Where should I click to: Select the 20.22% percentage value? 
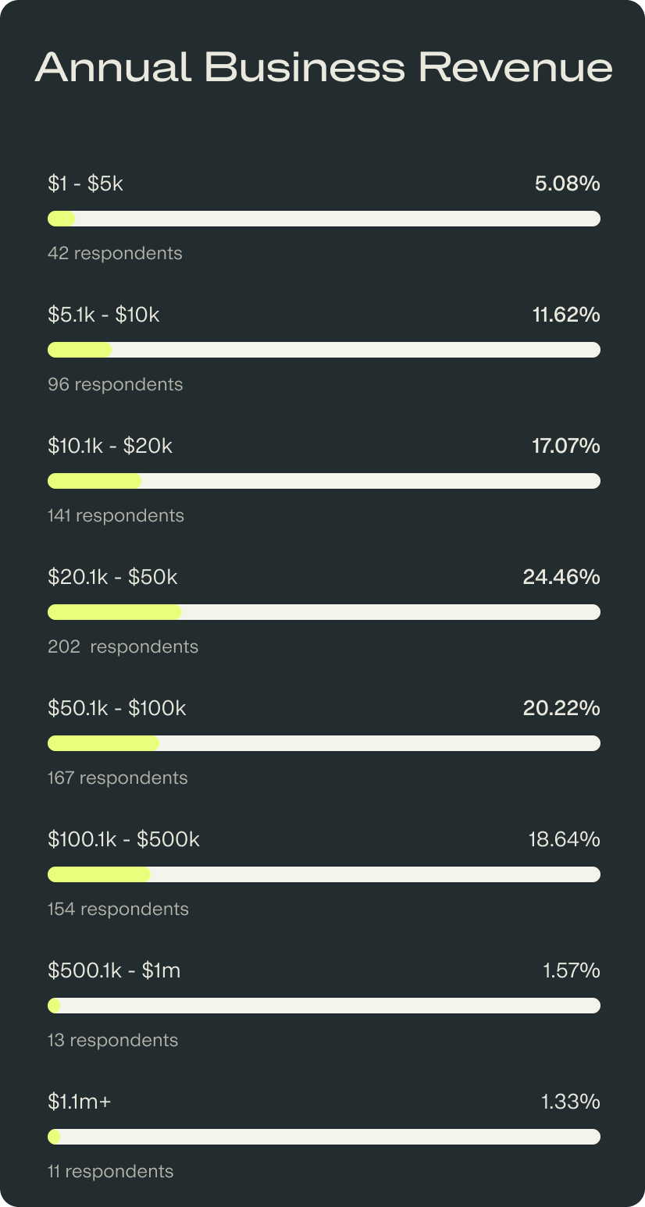[x=561, y=709]
